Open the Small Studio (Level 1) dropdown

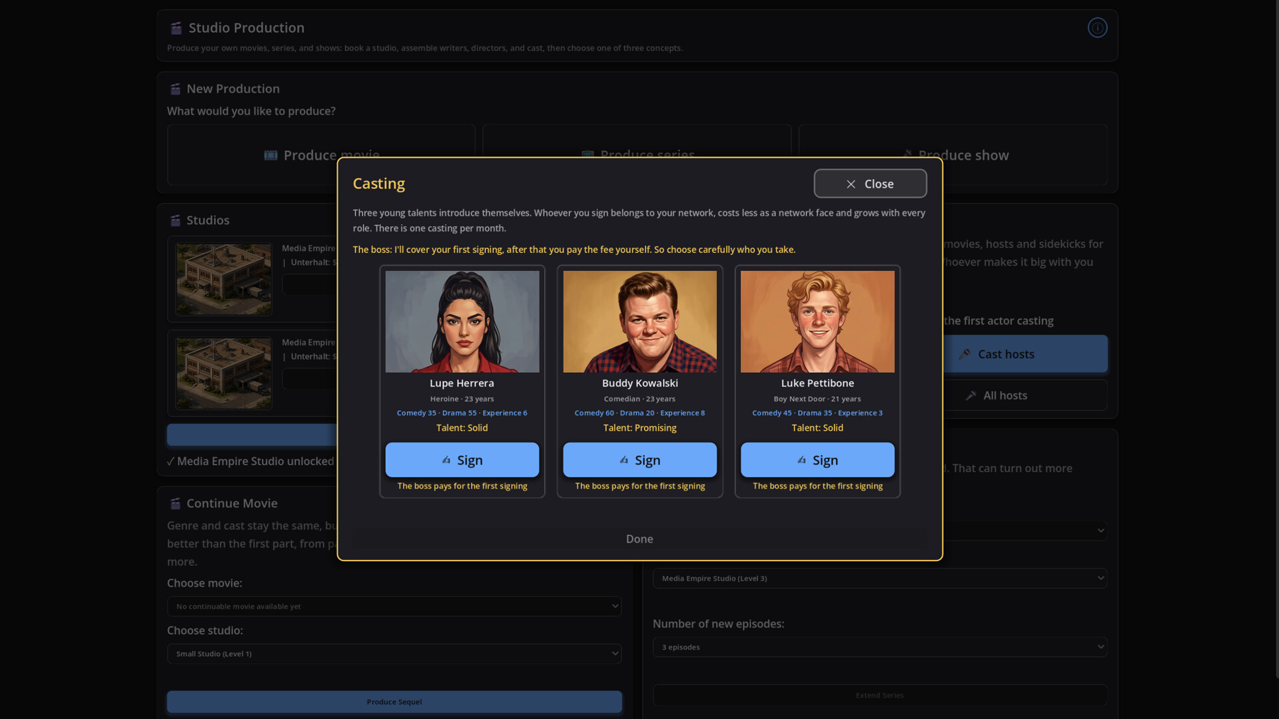[394, 654]
